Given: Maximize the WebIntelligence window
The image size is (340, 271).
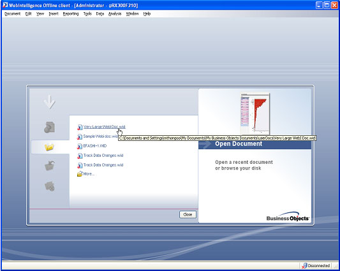Looking at the screenshot, I should tap(327, 5).
